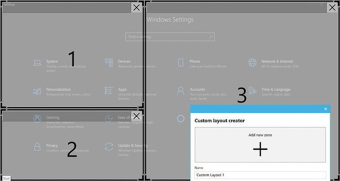Remove zone 1 with its X button
340x181 pixels.
pos(136,8)
